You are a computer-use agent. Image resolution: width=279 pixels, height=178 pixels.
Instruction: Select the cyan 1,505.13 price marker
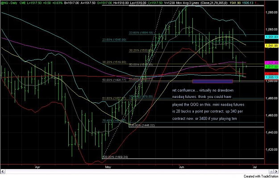click(271, 77)
